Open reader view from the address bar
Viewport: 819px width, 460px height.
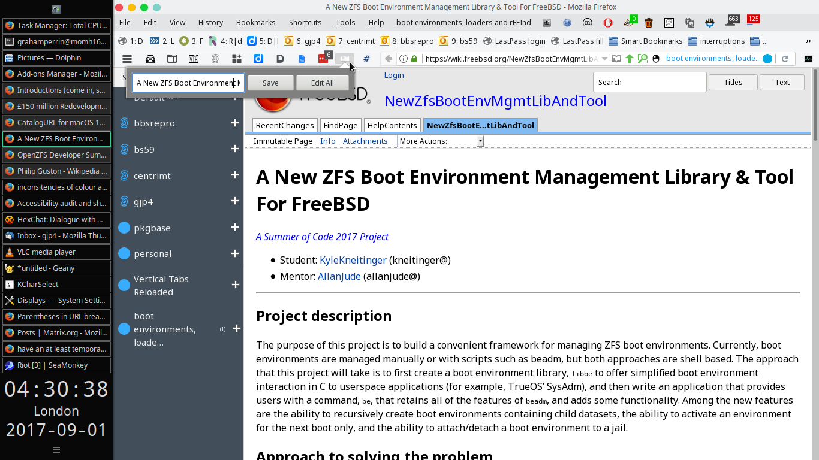[616, 59]
